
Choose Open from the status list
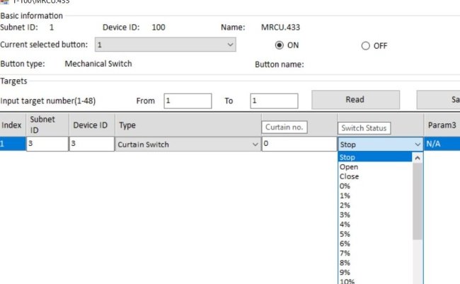[349, 167]
